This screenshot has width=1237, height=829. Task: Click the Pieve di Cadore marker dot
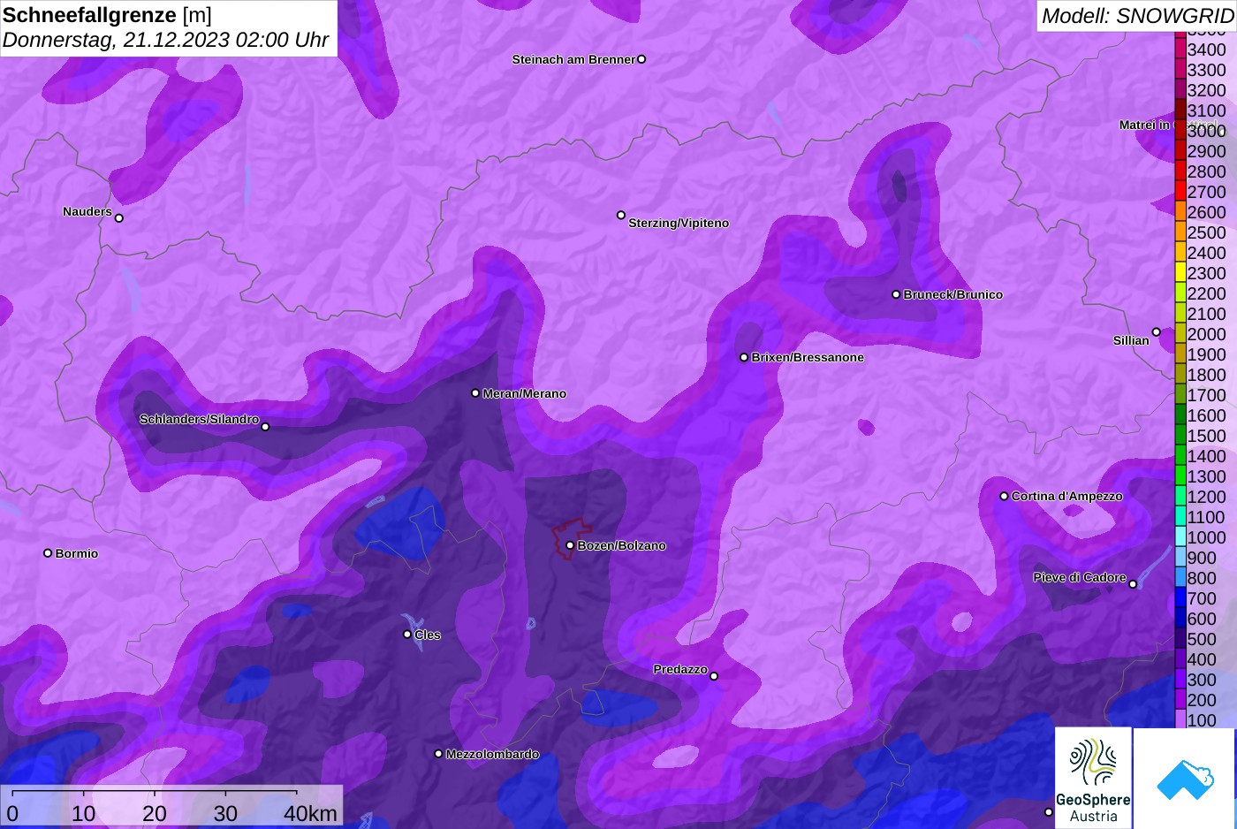tap(1133, 584)
